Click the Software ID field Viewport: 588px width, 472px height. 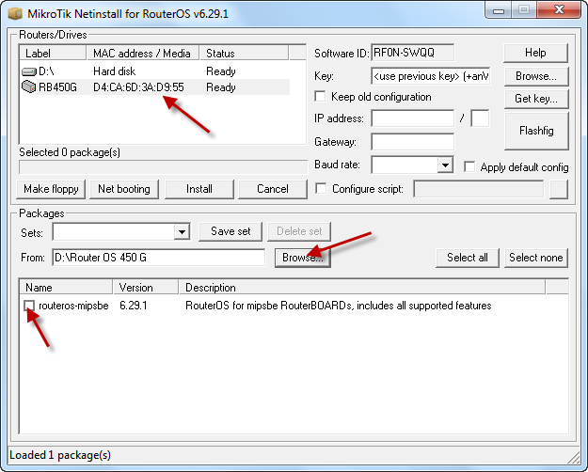[x=412, y=53]
